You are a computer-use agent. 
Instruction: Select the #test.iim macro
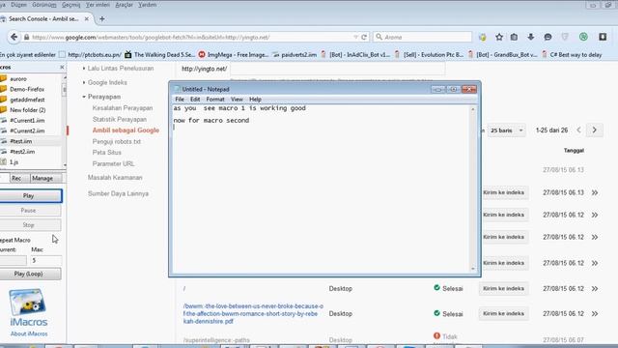click(x=21, y=141)
